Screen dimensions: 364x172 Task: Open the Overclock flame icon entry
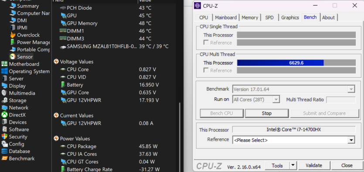coord(13,35)
